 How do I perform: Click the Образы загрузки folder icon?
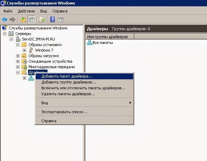24,56
